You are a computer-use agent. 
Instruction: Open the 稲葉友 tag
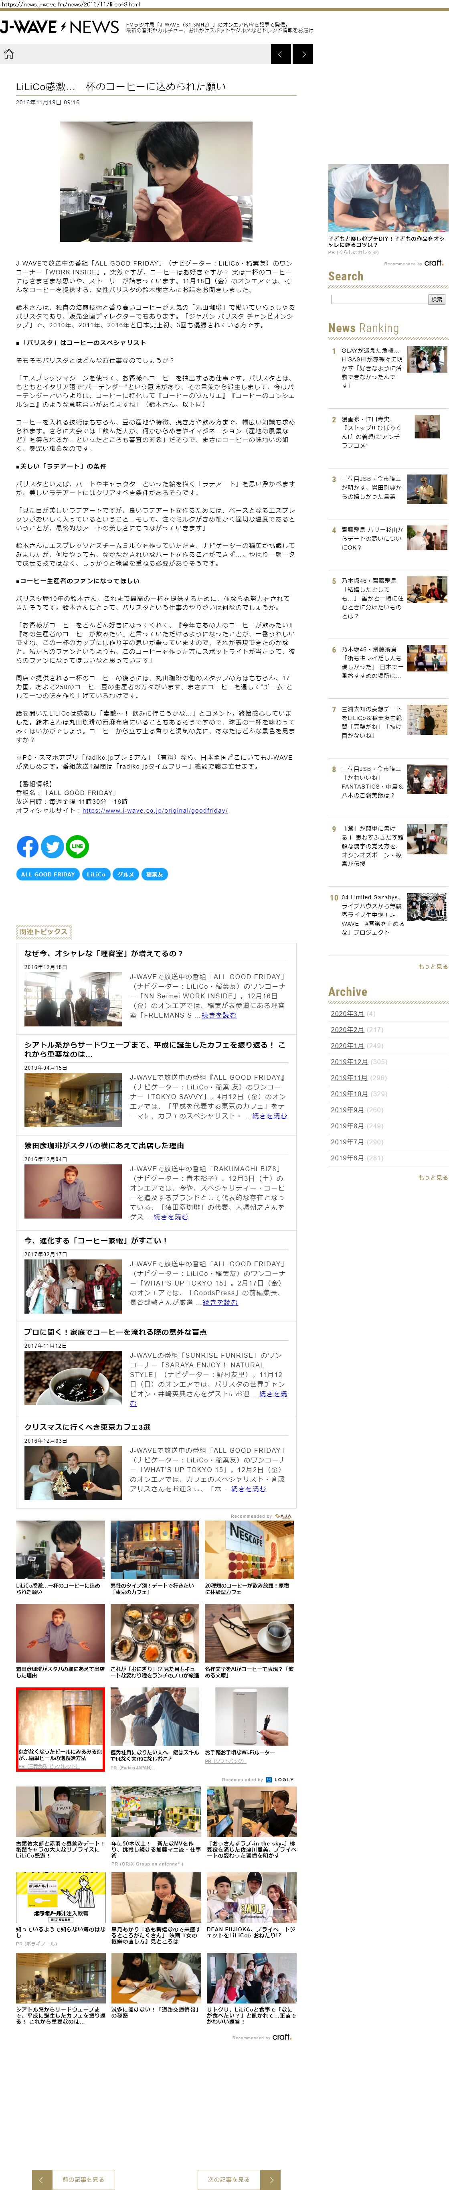(x=154, y=874)
